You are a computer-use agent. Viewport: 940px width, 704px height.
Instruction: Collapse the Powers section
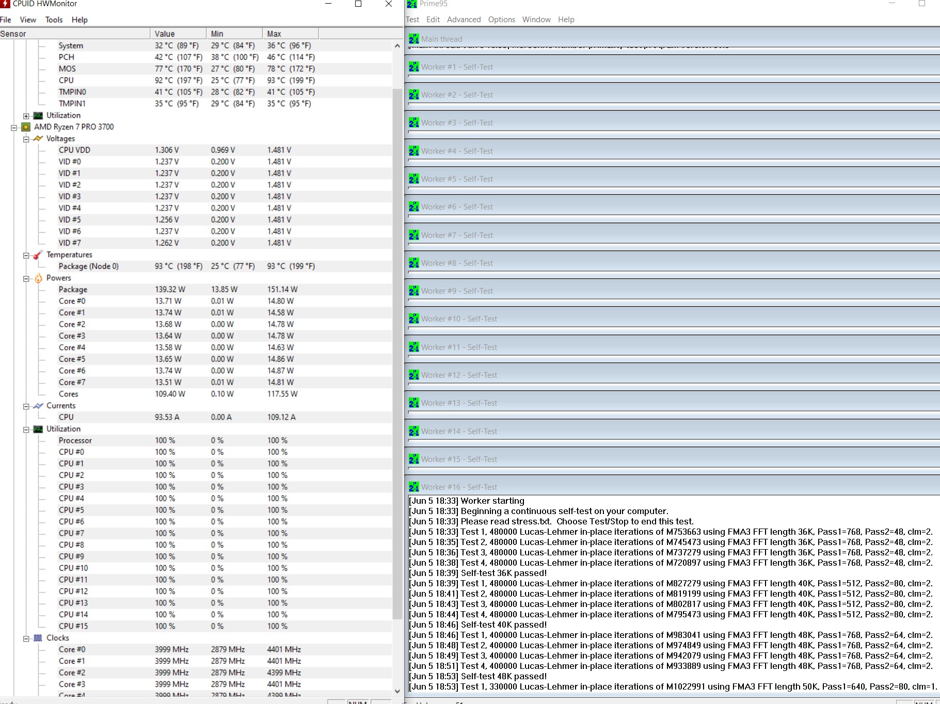pos(26,278)
